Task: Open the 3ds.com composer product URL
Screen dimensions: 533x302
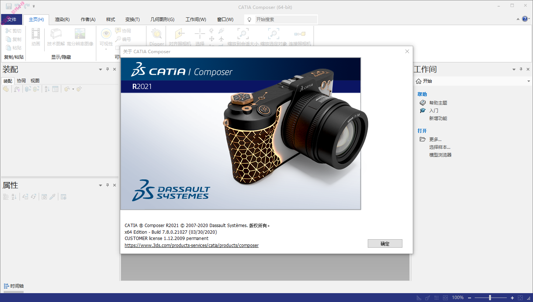Action: tap(192, 245)
